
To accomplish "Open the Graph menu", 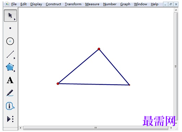I will tap(125, 4).
